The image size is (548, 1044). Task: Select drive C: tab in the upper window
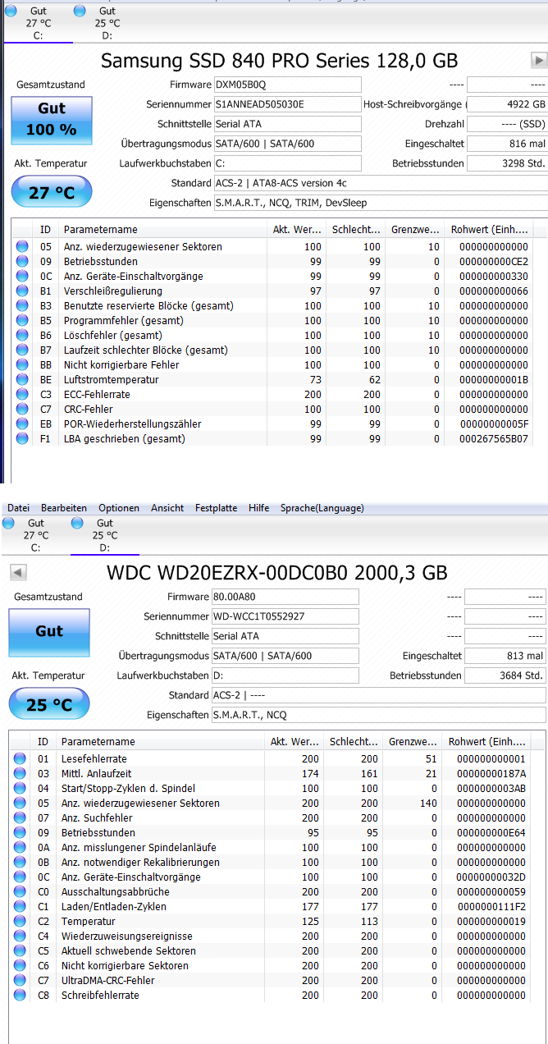38,23
